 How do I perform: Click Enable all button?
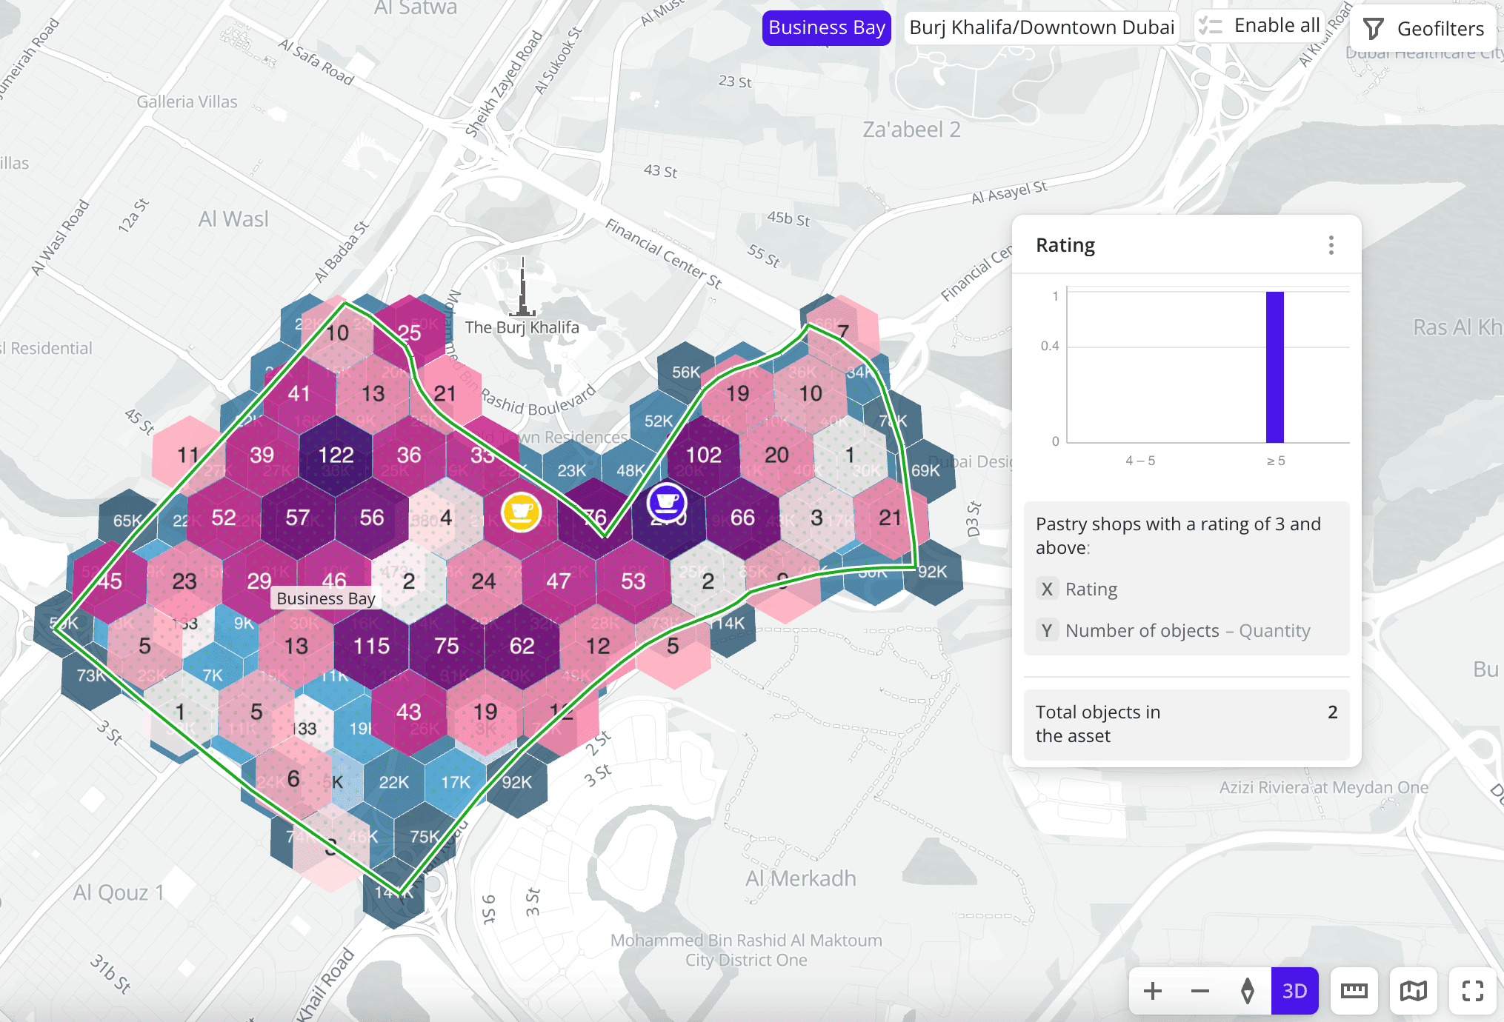tap(1260, 26)
